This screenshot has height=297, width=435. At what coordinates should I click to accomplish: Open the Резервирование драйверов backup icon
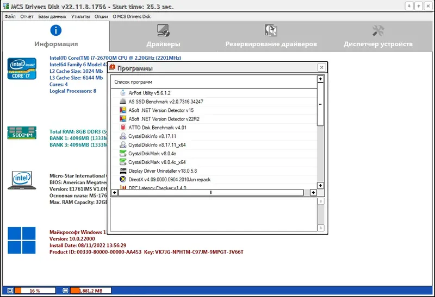[x=271, y=30]
